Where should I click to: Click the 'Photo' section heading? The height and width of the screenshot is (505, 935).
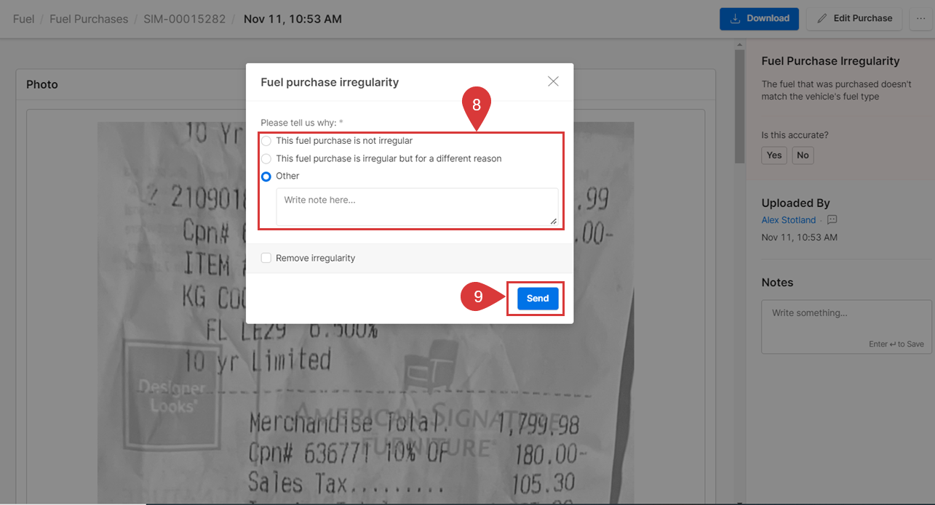pyautogui.click(x=42, y=84)
